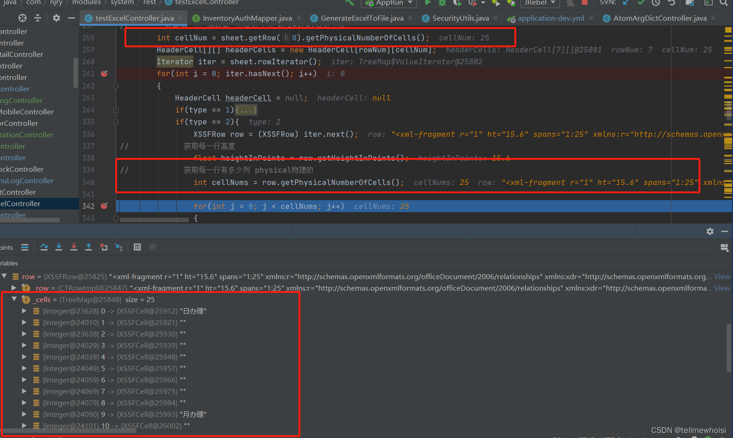Click the editor horizontal scrollbar
The width and height of the screenshot is (733, 438).
click(x=154, y=220)
